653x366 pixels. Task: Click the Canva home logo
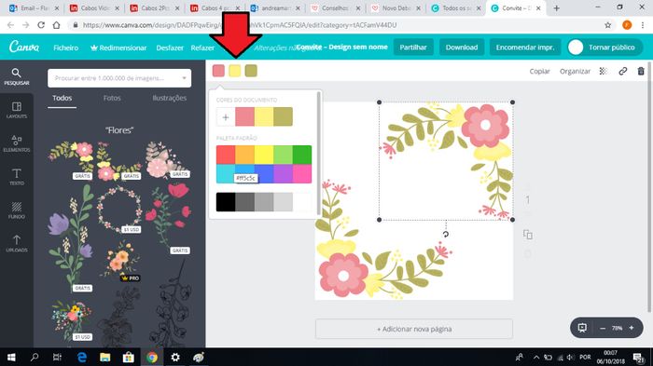pyautogui.click(x=24, y=47)
